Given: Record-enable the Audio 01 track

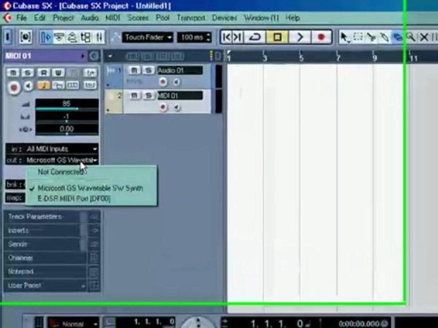Looking at the screenshot, I should [x=163, y=82].
